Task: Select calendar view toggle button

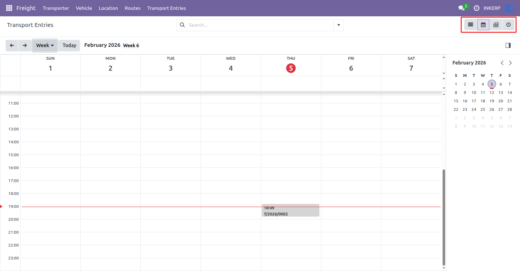Action: click(483, 25)
